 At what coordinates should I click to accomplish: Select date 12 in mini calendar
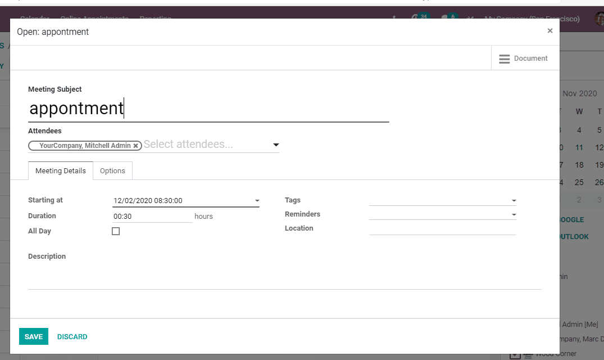tap(599, 147)
